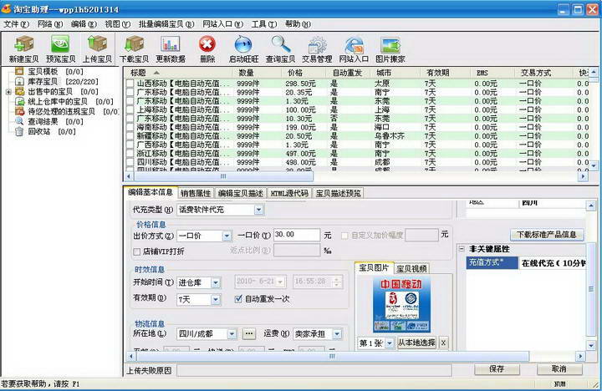This screenshot has height=391, width=602.
Task: Open 第1张 image number dropdown
Action: [x=390, y=343]
